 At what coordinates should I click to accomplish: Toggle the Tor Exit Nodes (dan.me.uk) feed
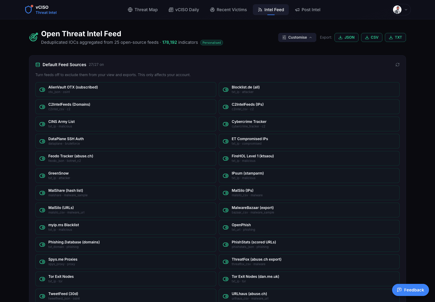(226, 279)
